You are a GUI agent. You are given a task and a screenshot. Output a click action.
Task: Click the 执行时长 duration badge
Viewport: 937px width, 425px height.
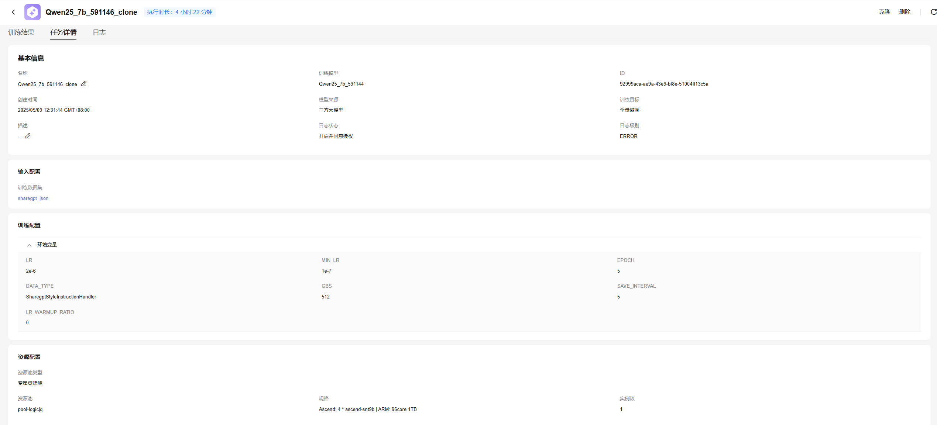[x=179, y=12]
